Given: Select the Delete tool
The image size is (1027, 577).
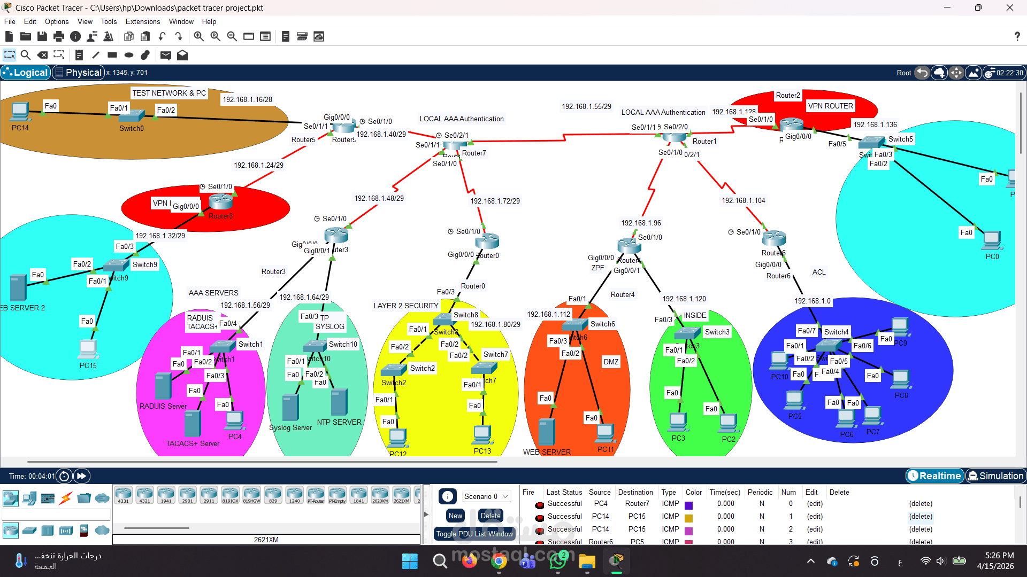Looking at the screenshot, I should (42, 55).
